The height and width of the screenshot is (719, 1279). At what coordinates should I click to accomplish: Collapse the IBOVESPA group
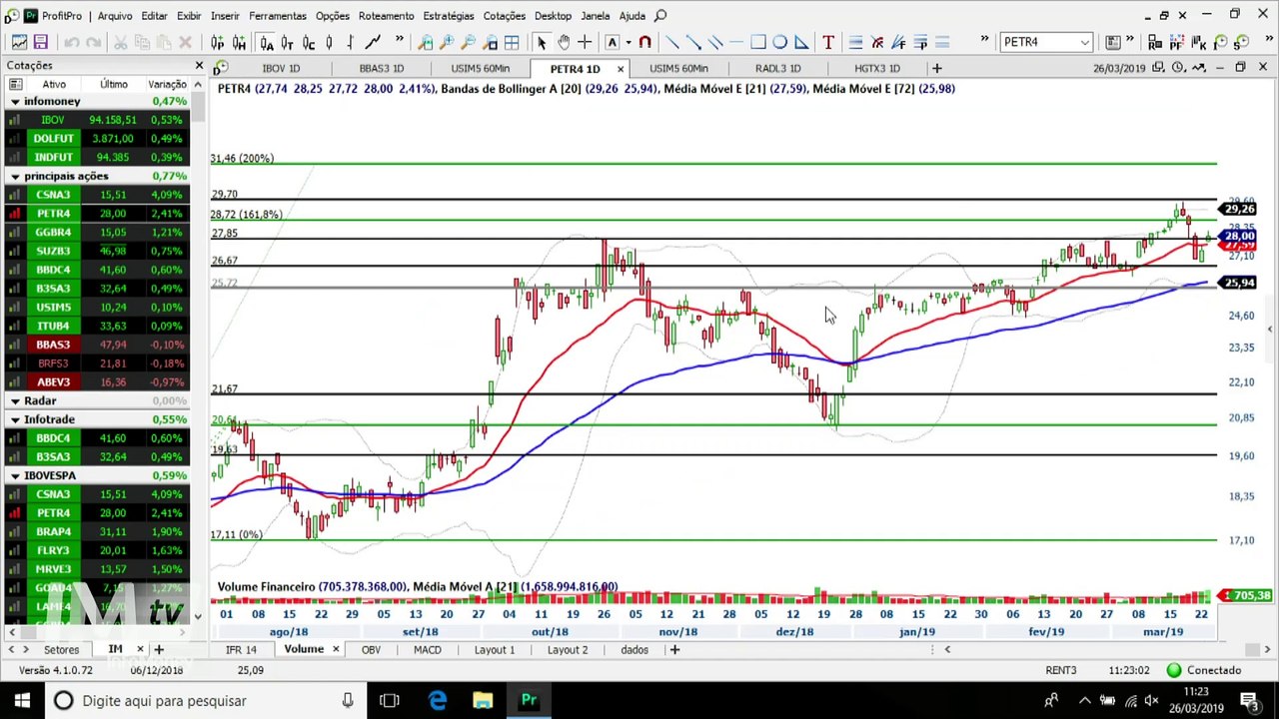(15, 475)
